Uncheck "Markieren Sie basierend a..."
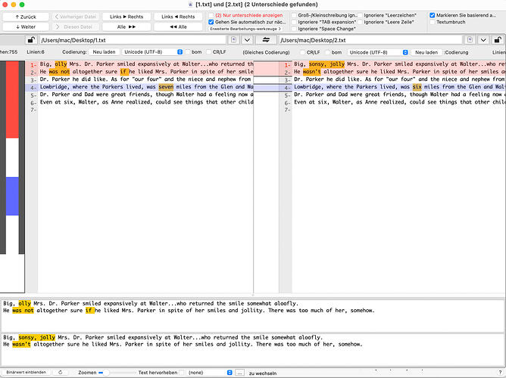Viewport: 506px width, 378px height. coord(433,15)
